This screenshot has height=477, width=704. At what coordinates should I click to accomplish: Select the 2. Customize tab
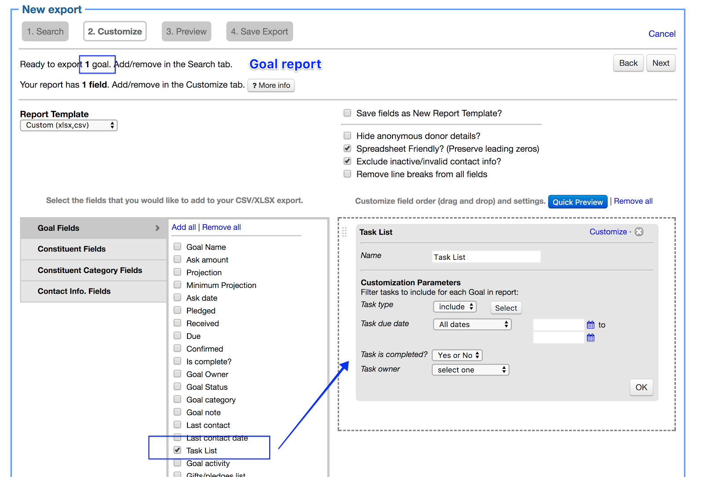click(115, 32)
